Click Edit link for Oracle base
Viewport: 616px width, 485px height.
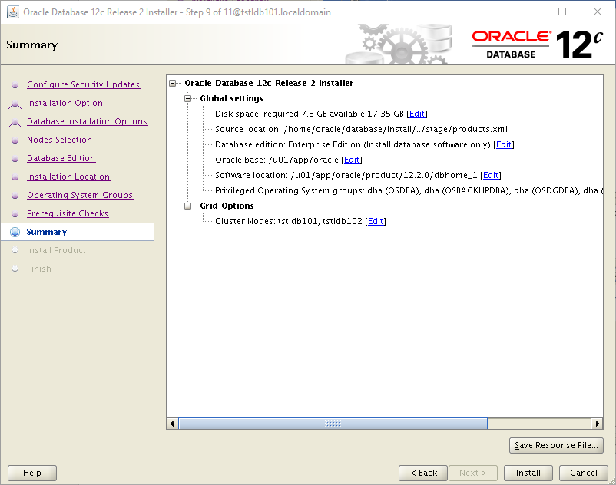352,160
